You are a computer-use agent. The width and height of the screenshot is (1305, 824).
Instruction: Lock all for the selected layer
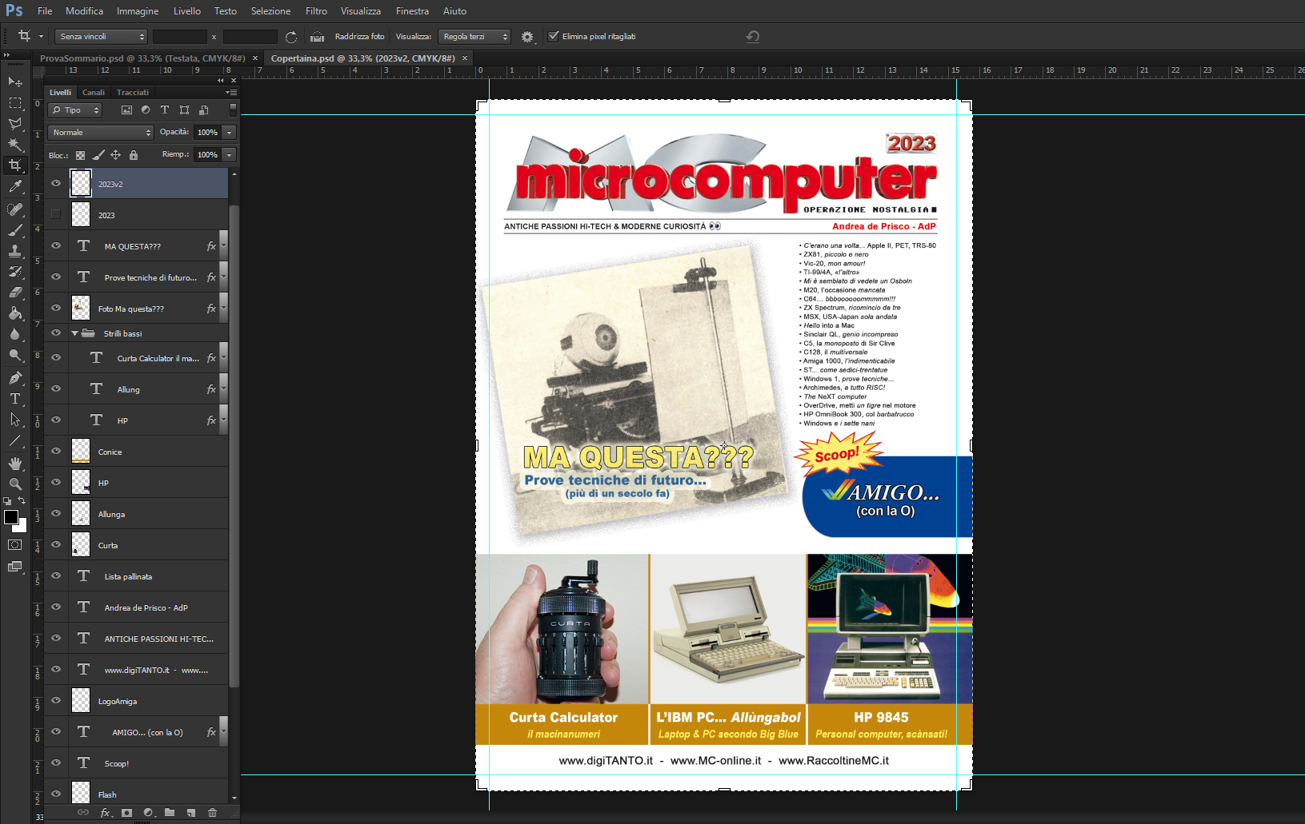pos(134,155)
